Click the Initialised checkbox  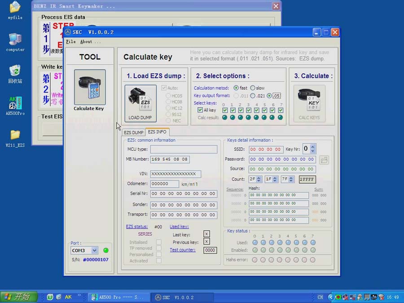click(159, 242)
